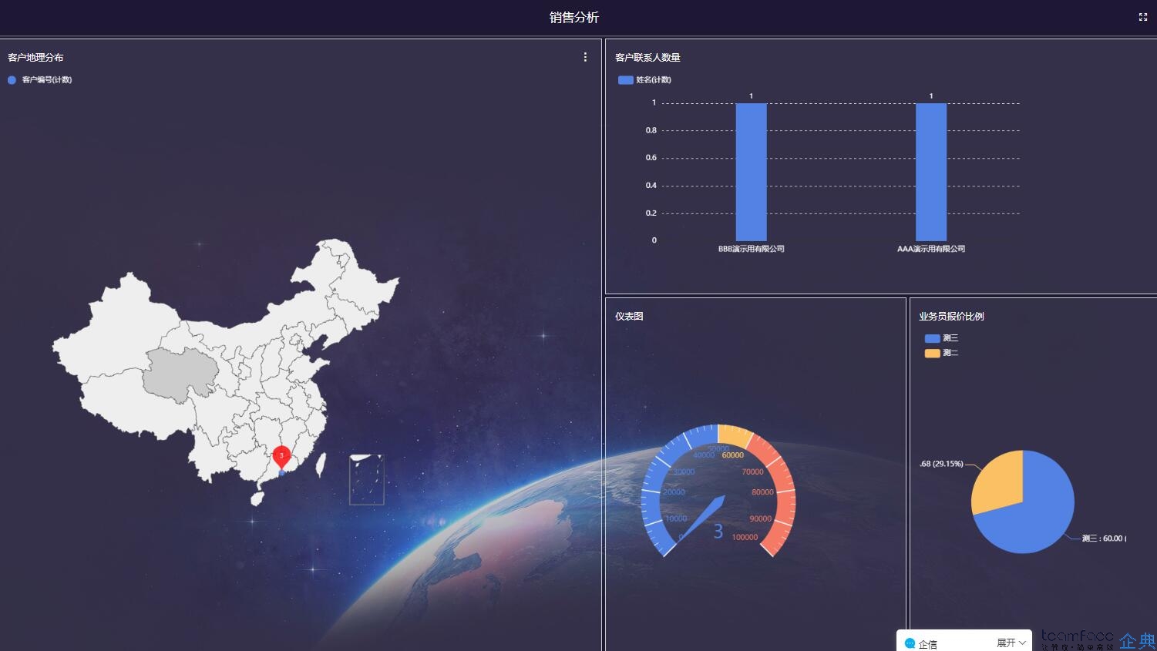Click the BBB演示用有限公司 bar
Viewport: 1157px width, 651px height.
click(751, 172)
